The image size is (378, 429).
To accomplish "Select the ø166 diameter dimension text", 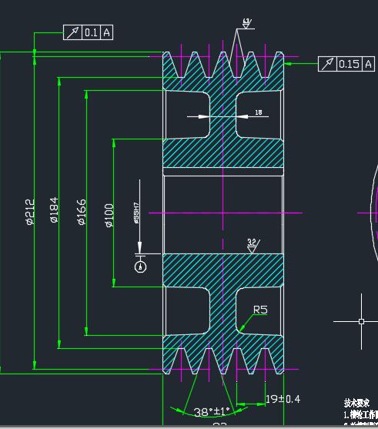I will [x=82, y=212].
